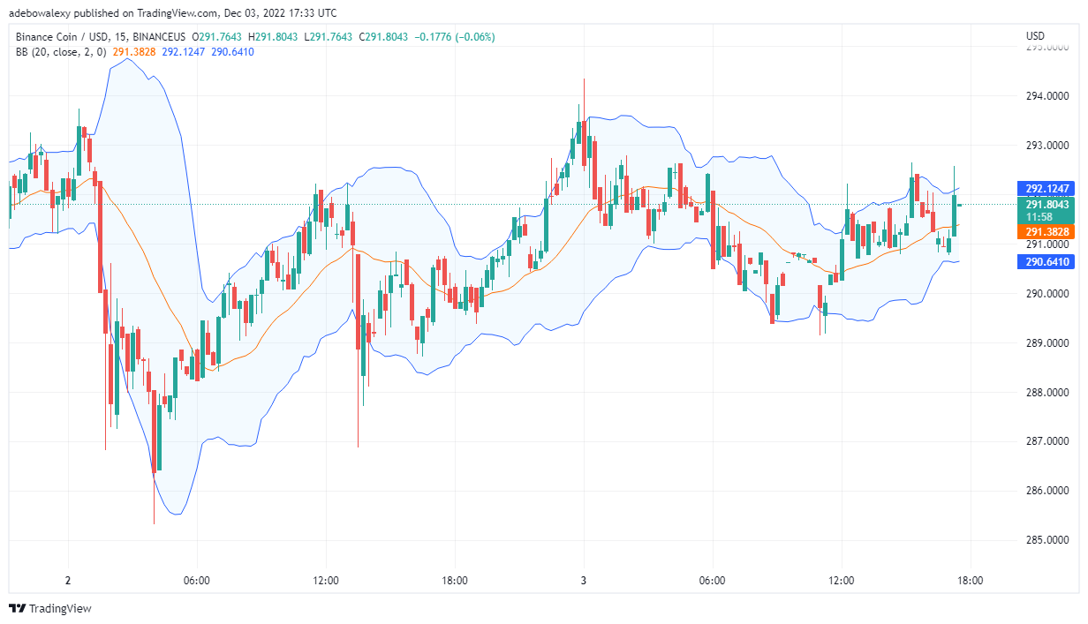Click the orange 291.3828 basis price label

1048,231
